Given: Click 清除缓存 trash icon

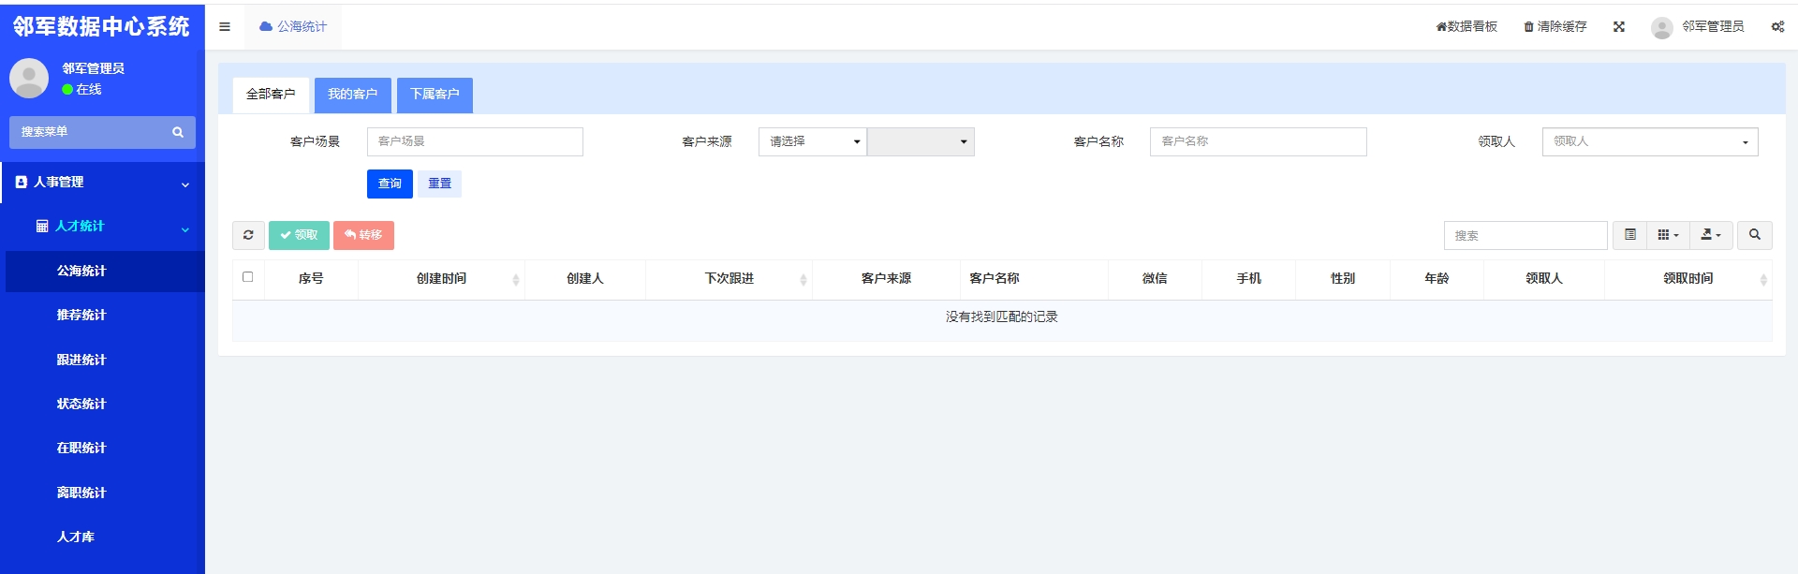Looking at the screenshot, I should [x=1528, y=27].
